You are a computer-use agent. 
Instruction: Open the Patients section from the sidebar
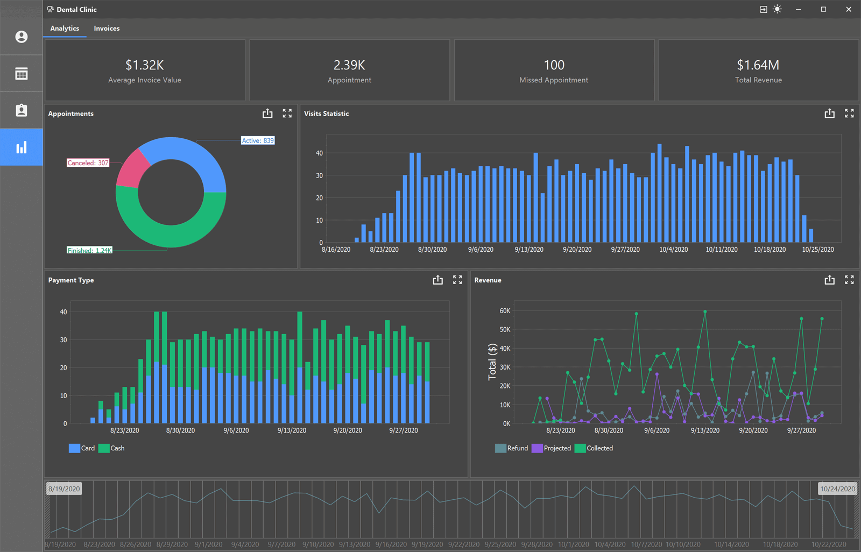pyautogui.click(x=22, y=110)
